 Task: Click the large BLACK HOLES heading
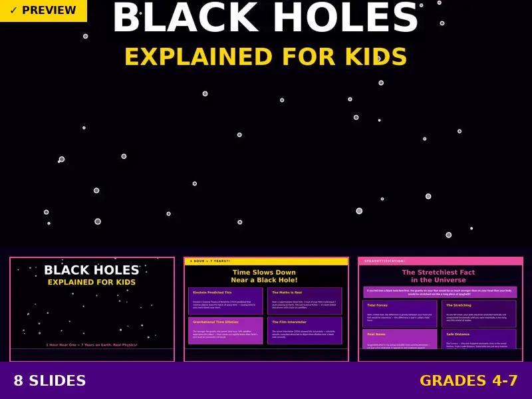pos(265,17)
